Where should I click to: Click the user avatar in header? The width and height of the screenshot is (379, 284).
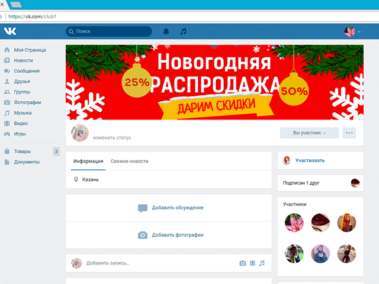tap(349, 31)
